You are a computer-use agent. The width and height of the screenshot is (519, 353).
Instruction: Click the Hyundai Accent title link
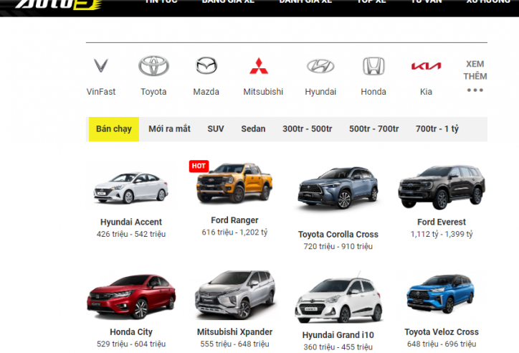pyautogui.click(x=131, y=222)
